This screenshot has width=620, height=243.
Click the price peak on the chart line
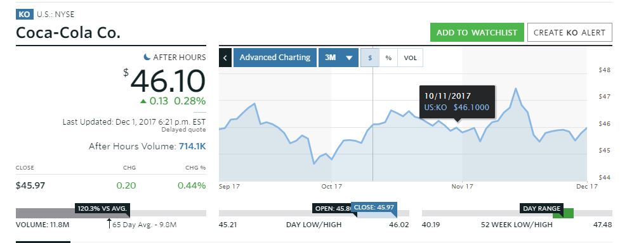coord(516,89)
